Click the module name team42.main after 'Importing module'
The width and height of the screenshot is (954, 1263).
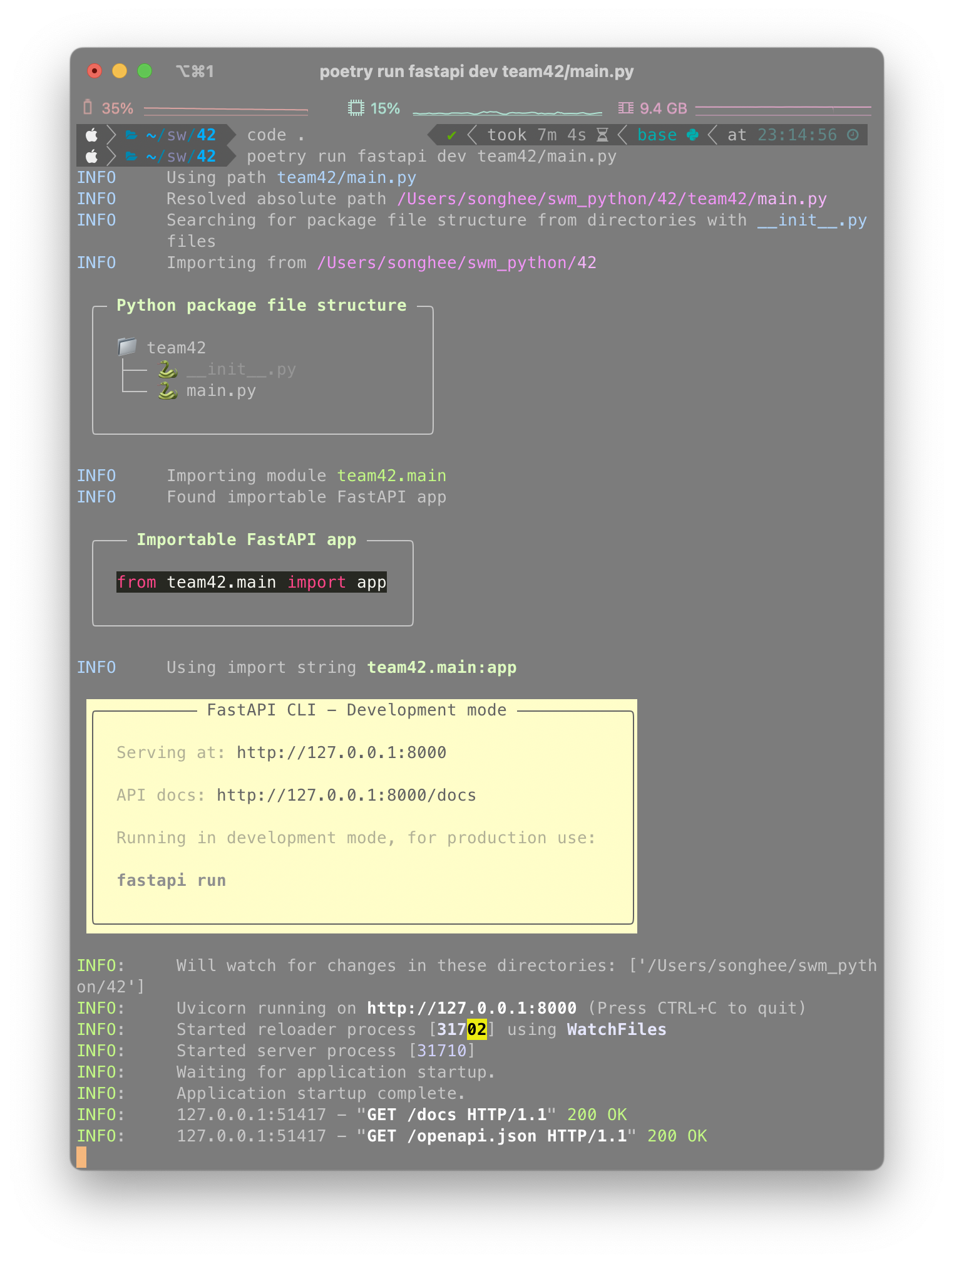[391, 476]
